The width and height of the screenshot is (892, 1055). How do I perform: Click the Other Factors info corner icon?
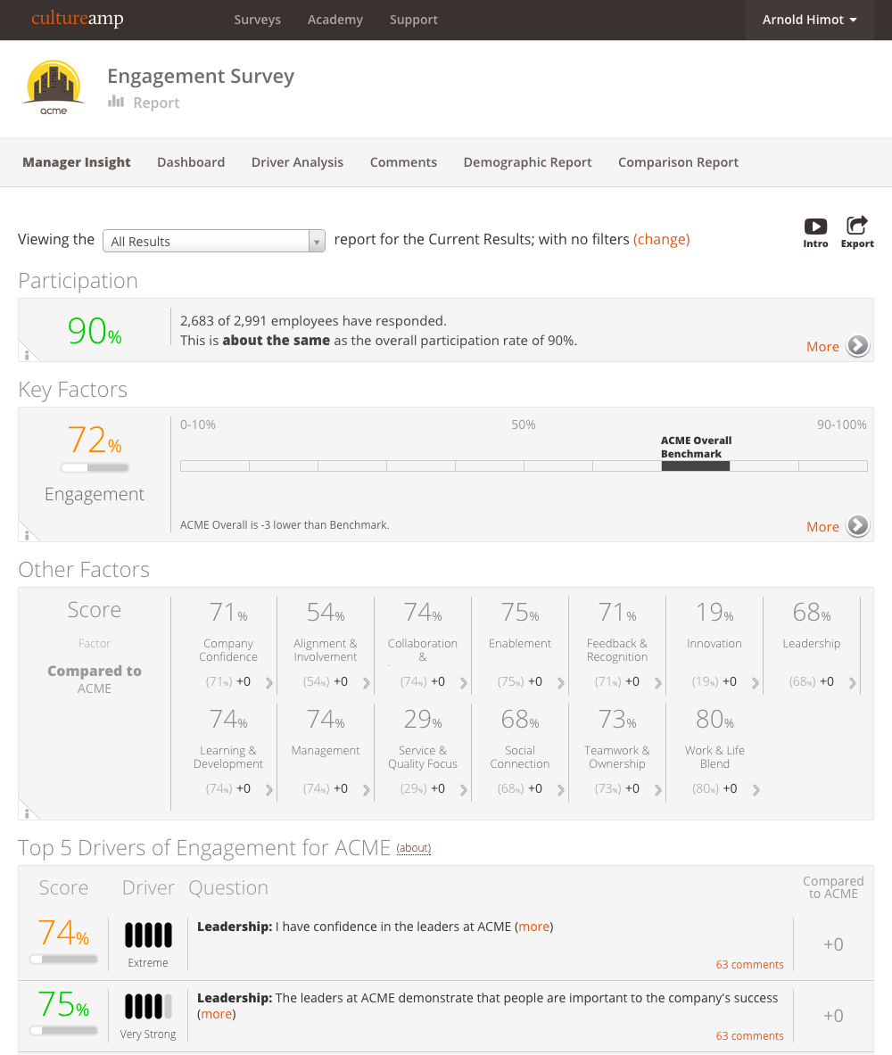click(27, 812)
